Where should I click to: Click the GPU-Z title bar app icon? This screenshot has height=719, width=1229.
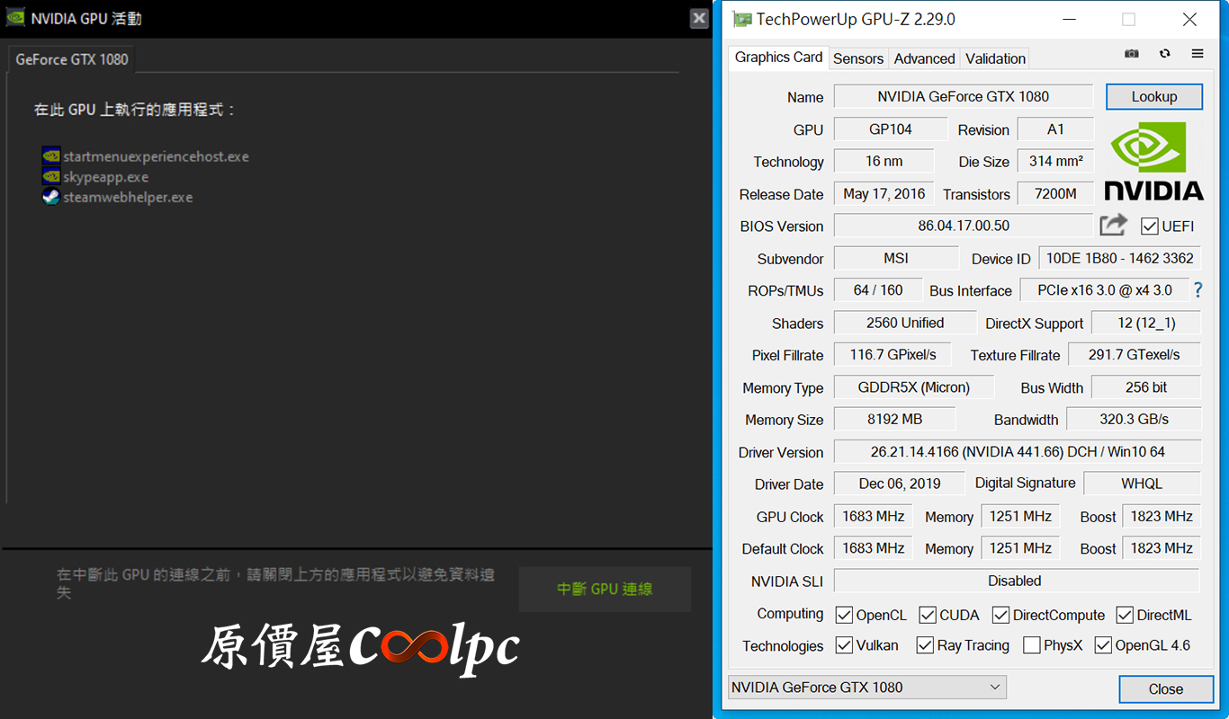[x=741, y=19]
